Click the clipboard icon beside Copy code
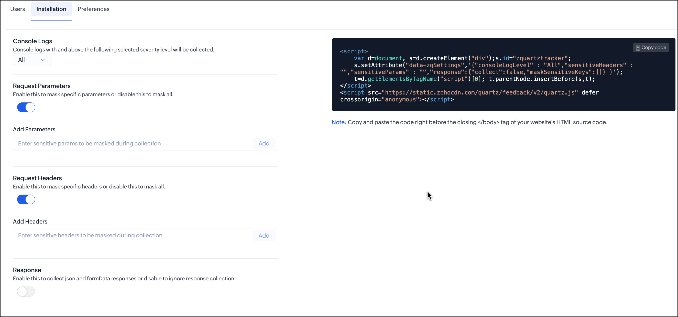Viewport: 678px width, 317px height. tap(638, 48)
